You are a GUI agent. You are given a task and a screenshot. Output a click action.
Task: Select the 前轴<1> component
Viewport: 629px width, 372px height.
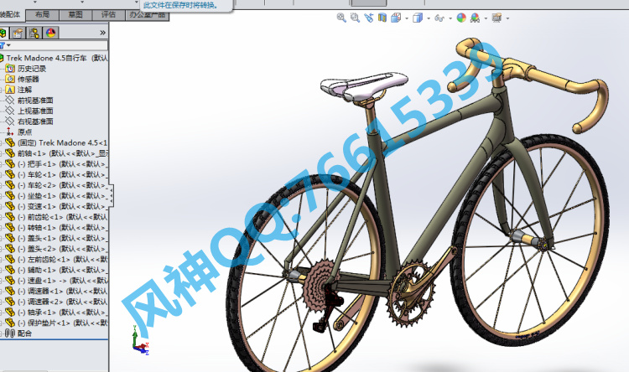[x=62, y=153]
